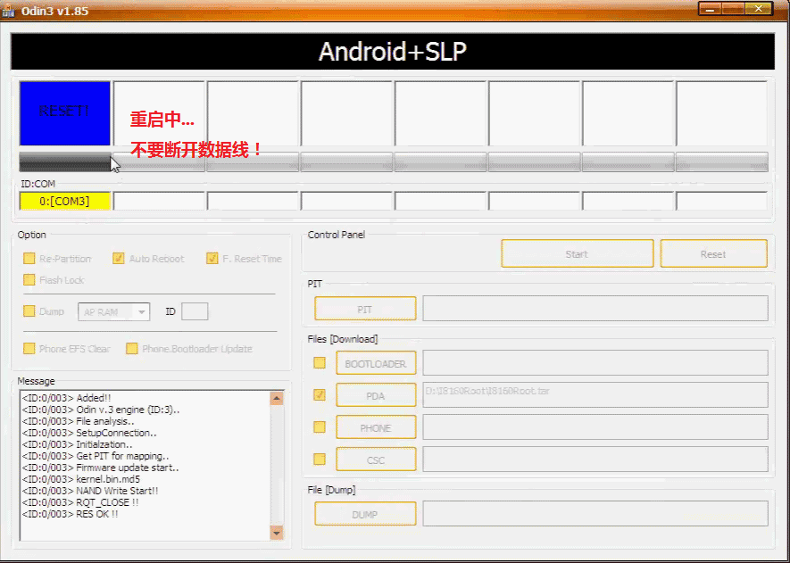The image size is (790, 563).
Task: Click the CSC browse button
Action: tap(376, 460)
